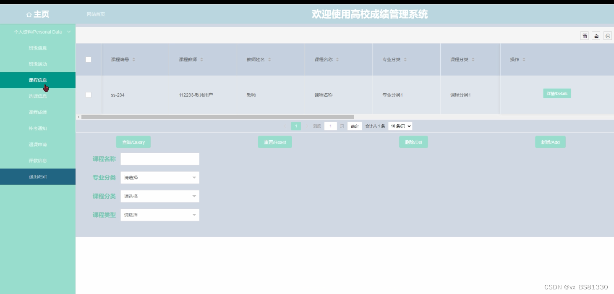Click the 删除/Del button
This screenshot has height=294, width=614.
coord(413,142)
